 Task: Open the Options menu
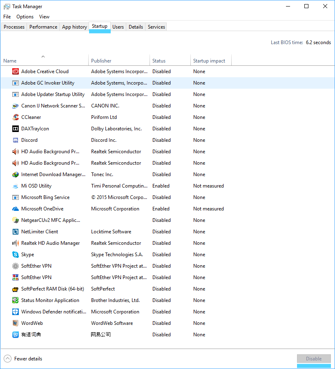click(x=25, y=17)
